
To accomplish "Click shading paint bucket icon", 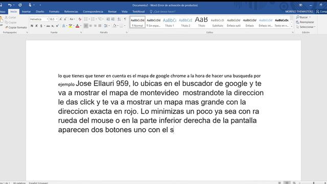I will tap(114, 26).
